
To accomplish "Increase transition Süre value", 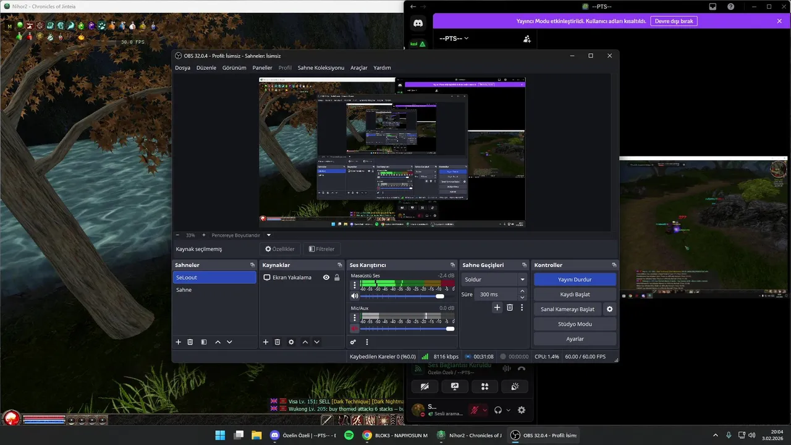I will (x=522, y=292).
